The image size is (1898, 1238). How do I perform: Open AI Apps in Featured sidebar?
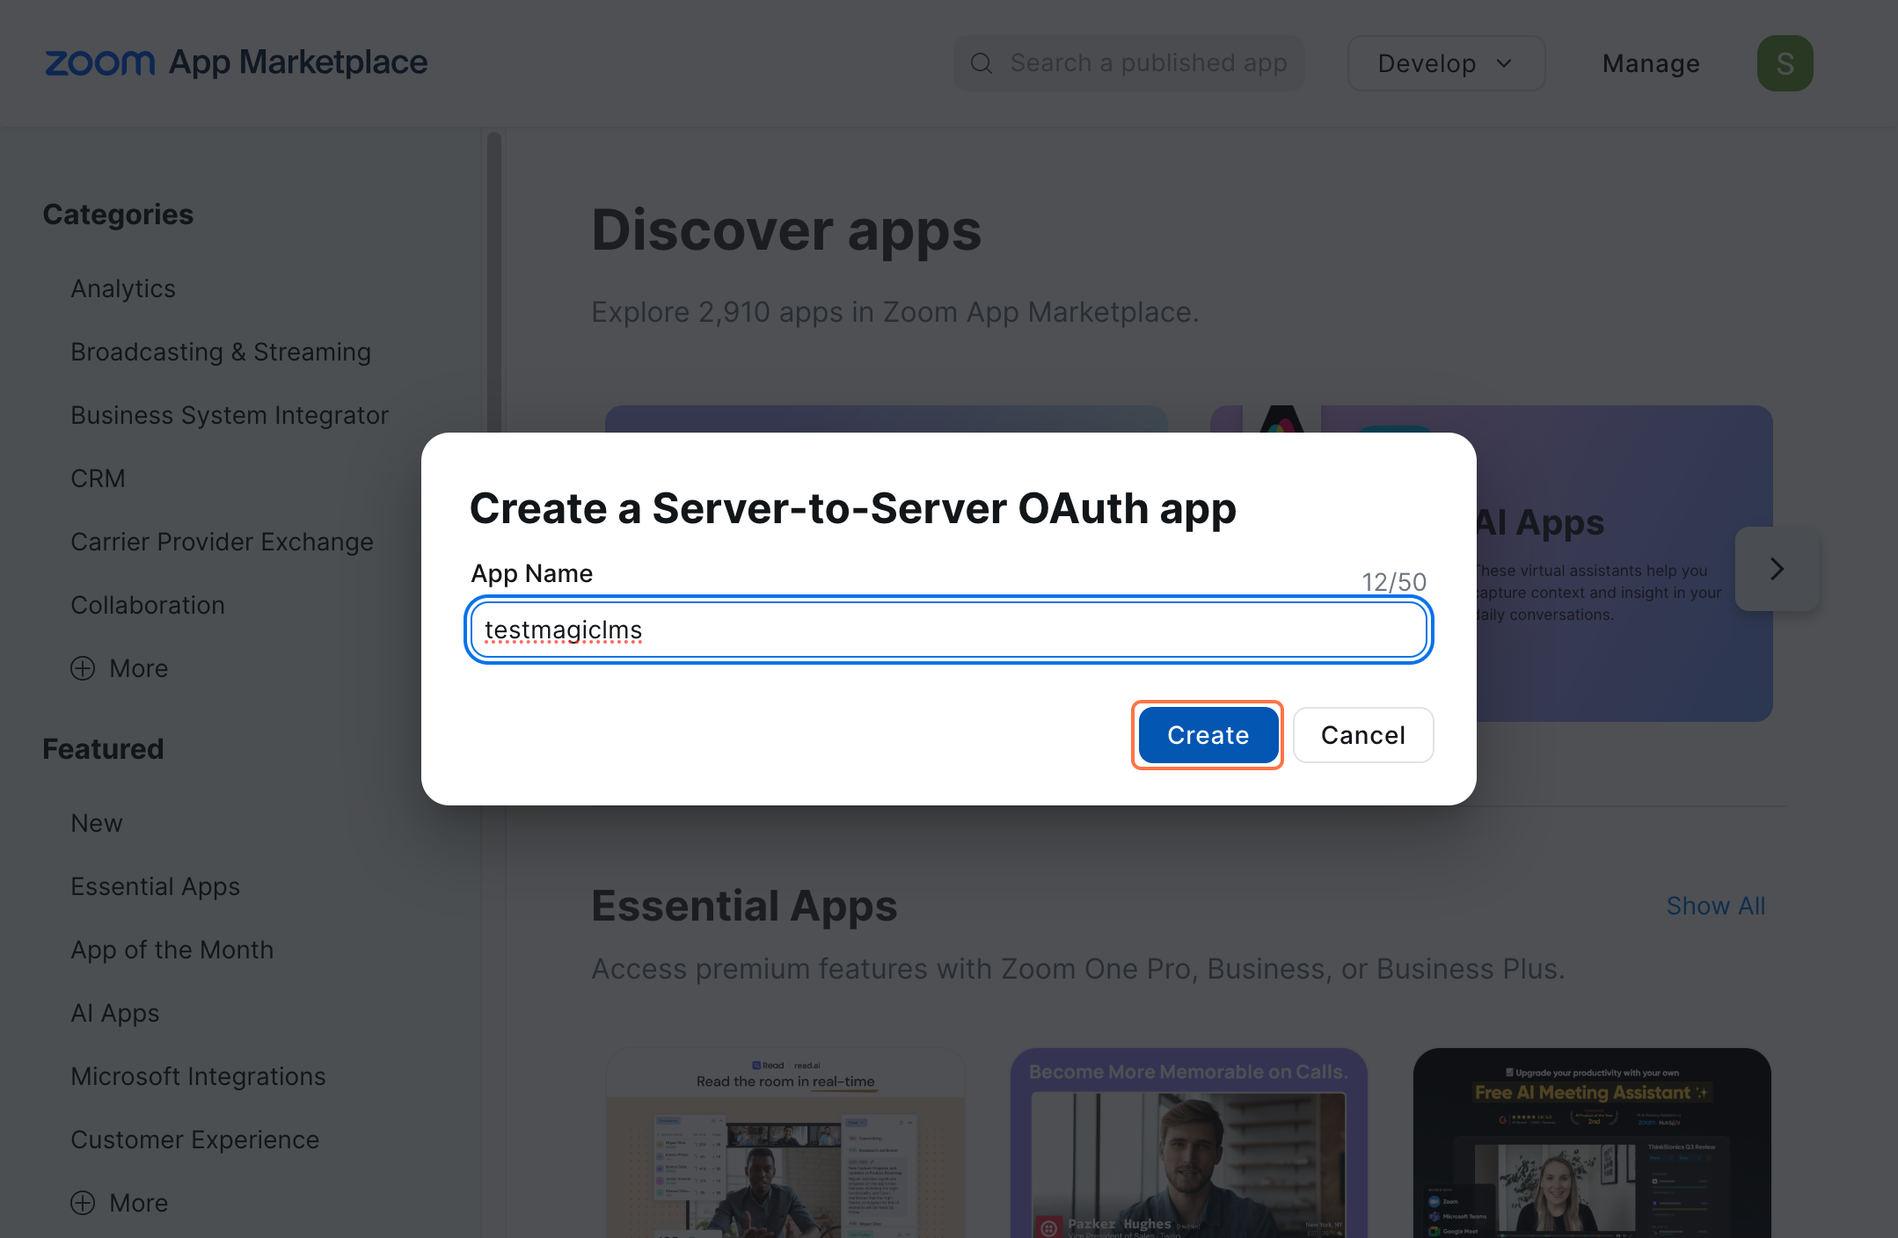(x=115, y=1013)
